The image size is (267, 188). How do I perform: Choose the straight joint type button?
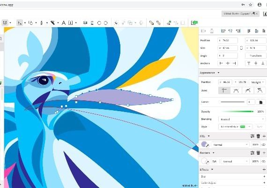pos(224,90)
